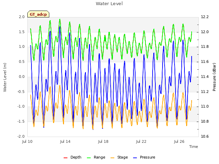Click the Time axis label
The image size is (219, 164).
pos(194,147)
